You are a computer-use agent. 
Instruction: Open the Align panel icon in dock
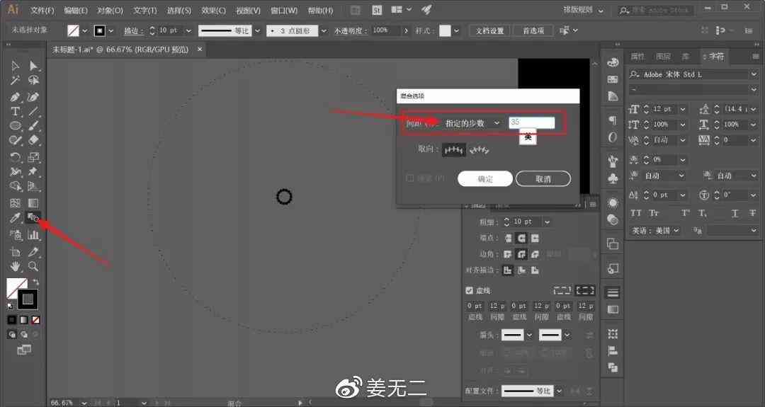[x=613, y=350]
